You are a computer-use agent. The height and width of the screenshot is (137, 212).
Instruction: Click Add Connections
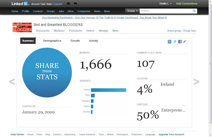click(x=186, y=4)
